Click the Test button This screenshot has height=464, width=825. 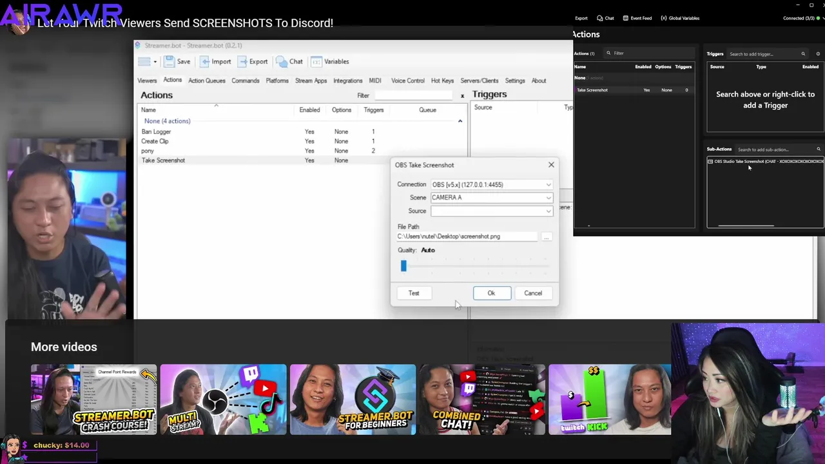pyautogui.click(x=414, y=293)
